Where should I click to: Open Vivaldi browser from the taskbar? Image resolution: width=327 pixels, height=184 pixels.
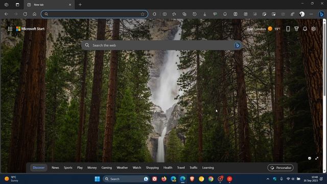point(154,179)
